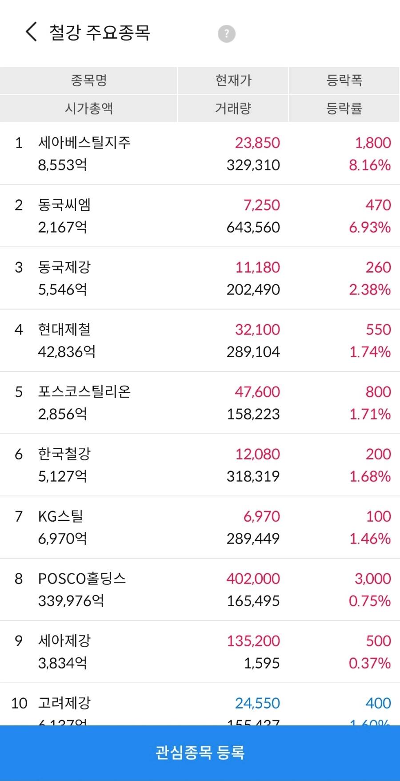Sort by 거래량 column header
The image size is (400, 781).
tap(233, 108)
